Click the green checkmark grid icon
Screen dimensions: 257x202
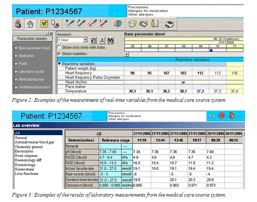tap(44, 24)
